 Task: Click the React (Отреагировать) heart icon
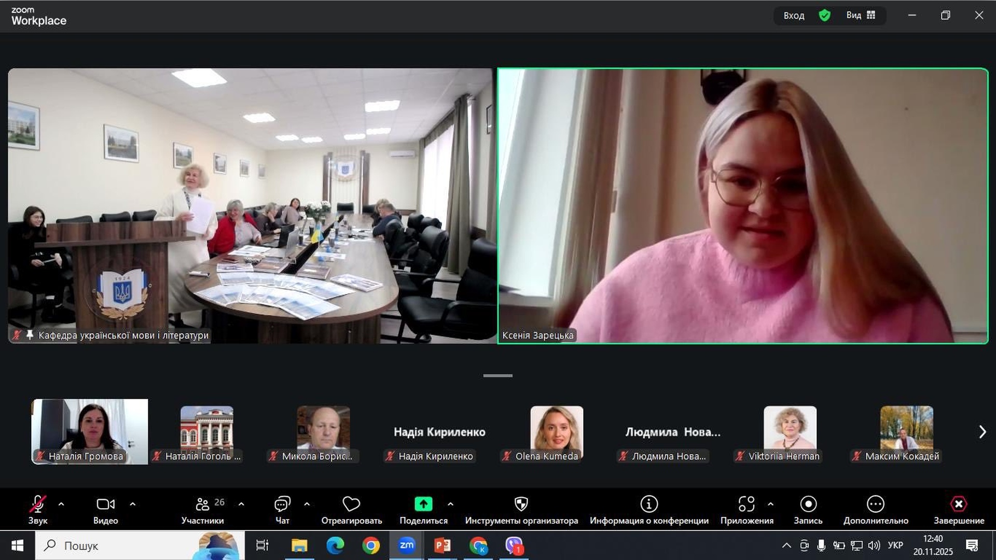[x=351, y=504]
